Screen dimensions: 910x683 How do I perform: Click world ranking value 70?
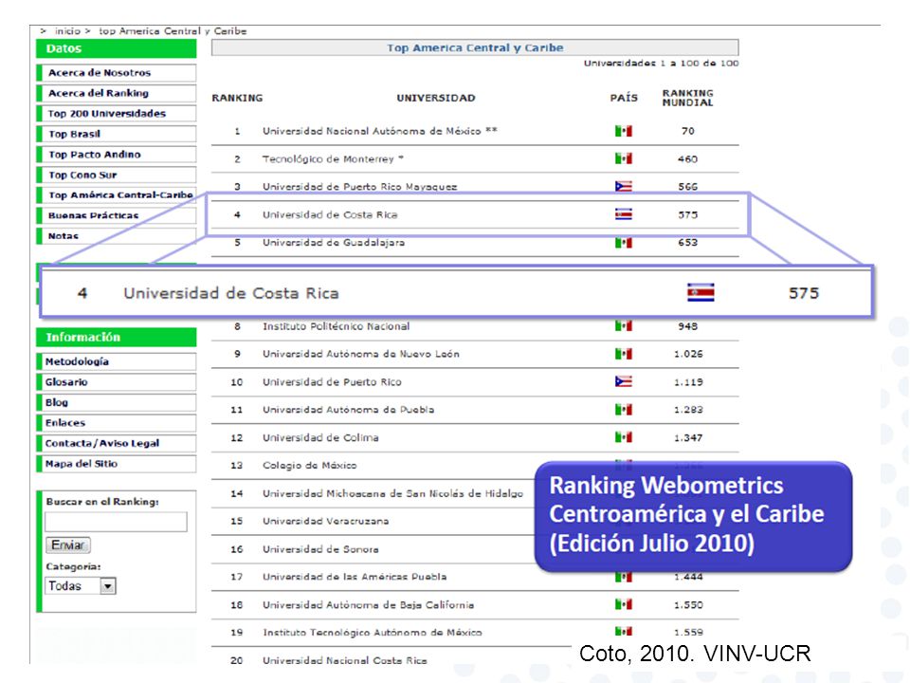(x=688, y=131)
